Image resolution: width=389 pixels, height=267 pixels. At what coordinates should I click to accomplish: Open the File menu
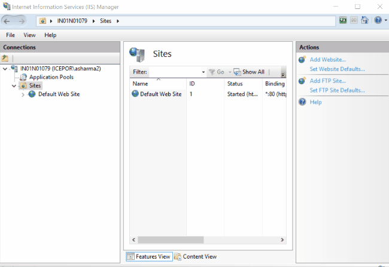point(10,35)
